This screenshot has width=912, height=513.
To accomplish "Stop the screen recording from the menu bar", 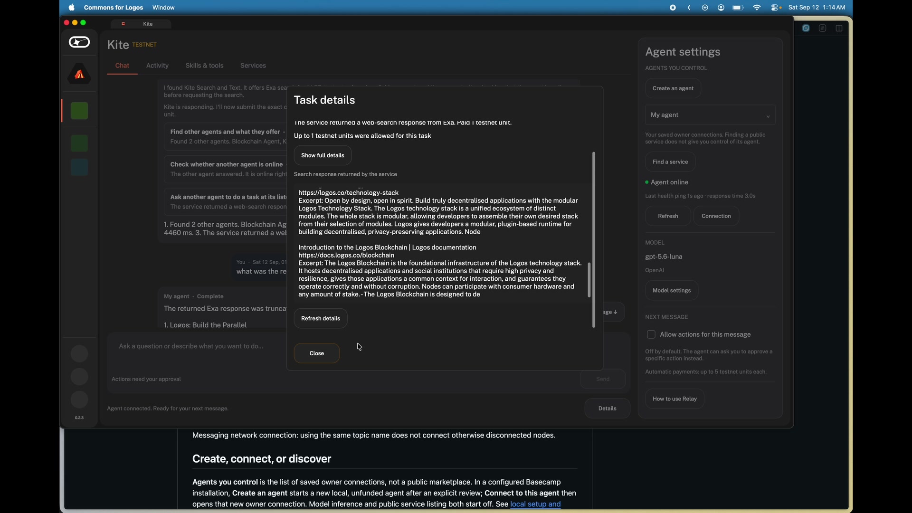I will click(673, 8).
